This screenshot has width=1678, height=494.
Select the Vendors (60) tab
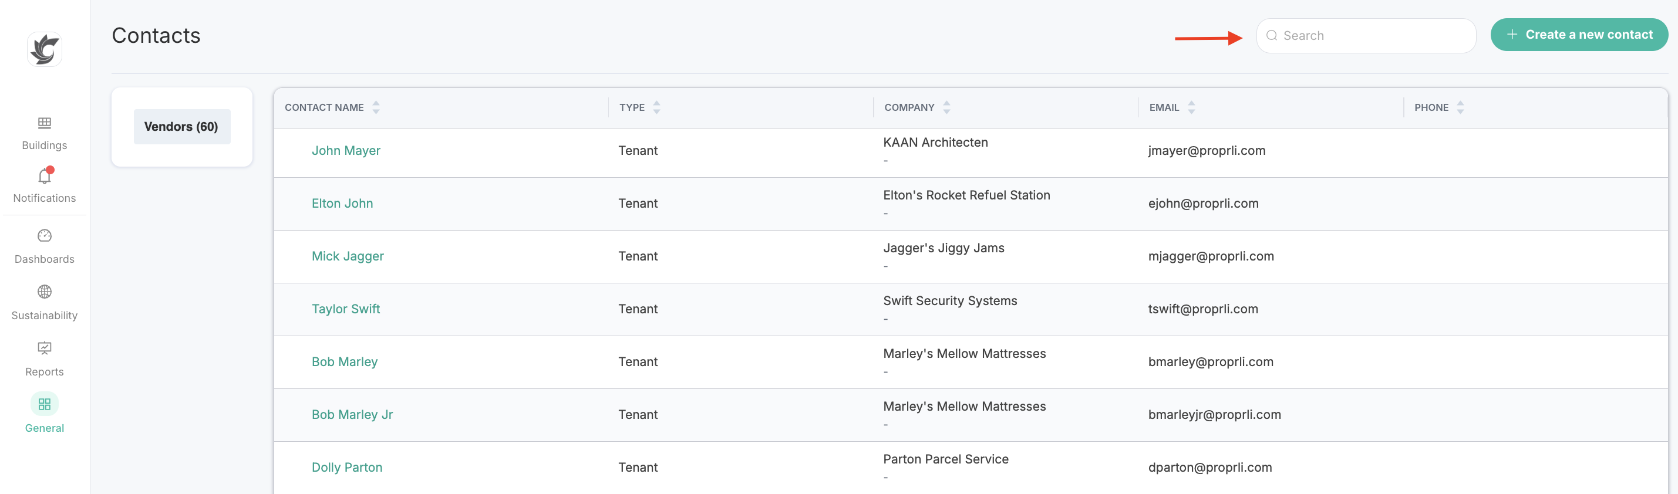click(x=182, y=127)
